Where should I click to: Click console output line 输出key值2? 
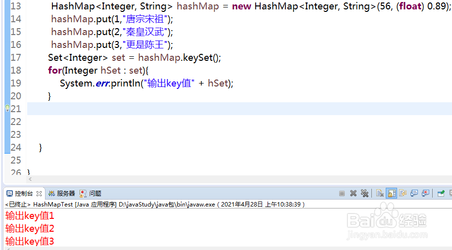pos(30,228)
